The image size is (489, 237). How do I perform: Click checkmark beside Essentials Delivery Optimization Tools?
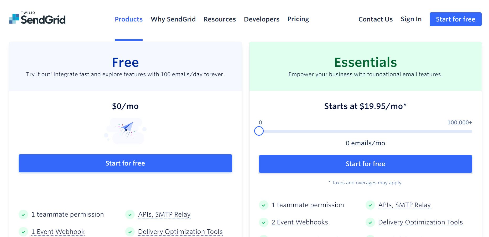coord(370,222)
